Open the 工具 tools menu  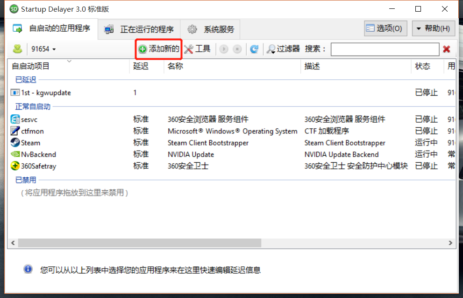[x=197, y=49]
